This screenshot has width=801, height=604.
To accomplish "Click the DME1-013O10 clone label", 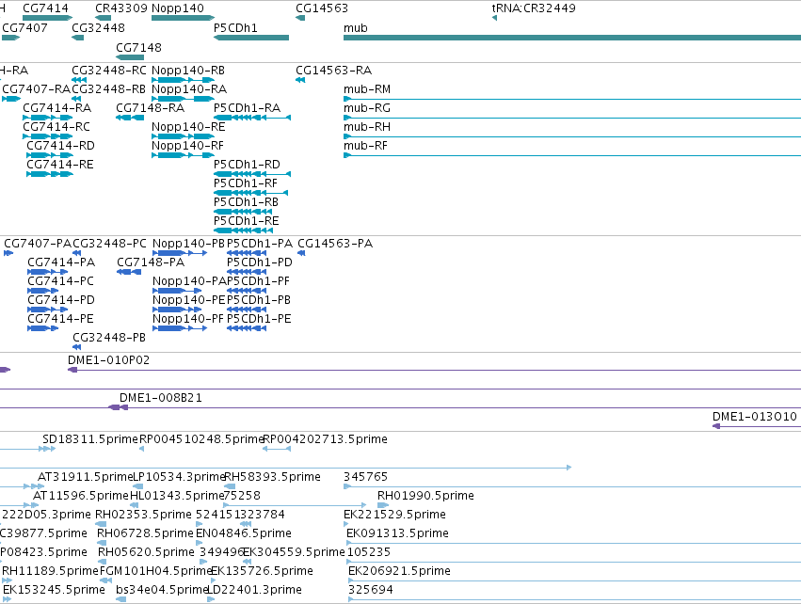I will [755, 417].
